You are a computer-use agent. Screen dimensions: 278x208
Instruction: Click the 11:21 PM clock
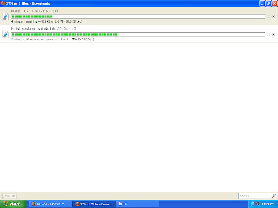[268, 204]
